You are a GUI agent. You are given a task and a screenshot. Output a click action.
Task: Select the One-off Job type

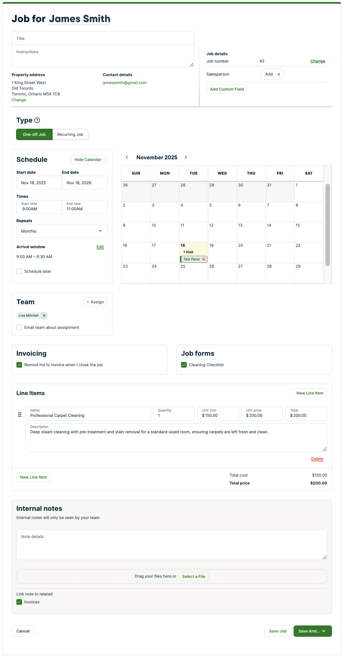pos(34,134)
